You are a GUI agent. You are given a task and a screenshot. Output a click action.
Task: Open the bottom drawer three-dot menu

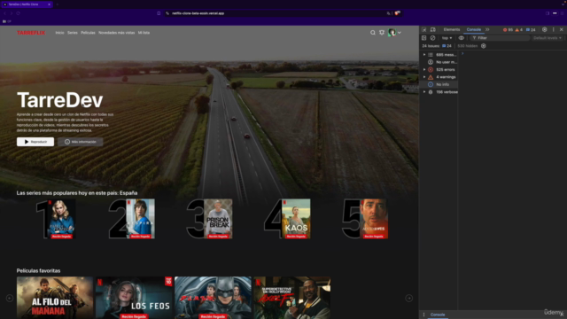[x=423, y=315]
